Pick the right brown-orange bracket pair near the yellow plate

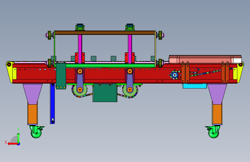[x=225, y=73]
